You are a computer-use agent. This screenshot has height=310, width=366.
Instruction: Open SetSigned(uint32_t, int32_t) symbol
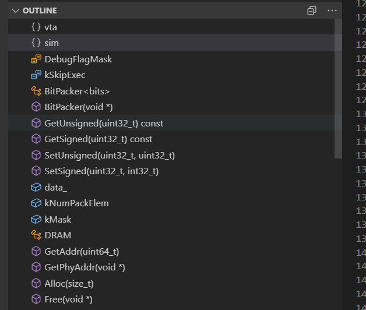pos(171,171)
